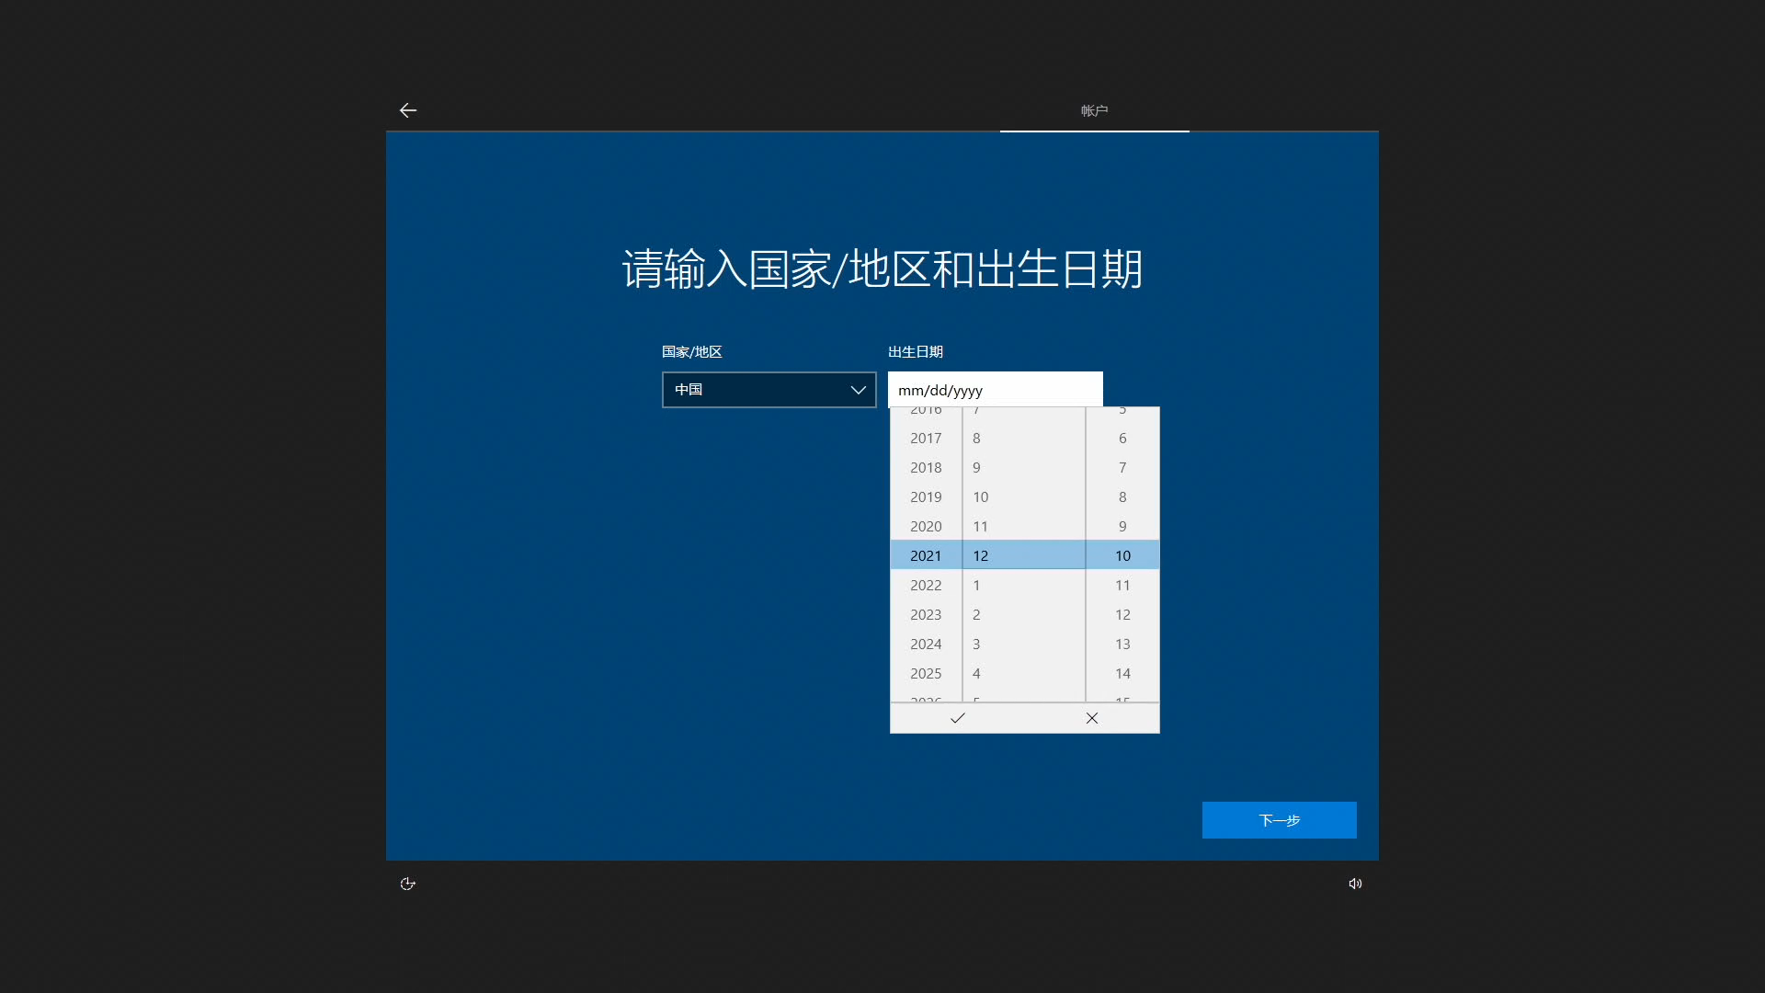This screenshot has height=993, width=1765.
Task: Pick day 14 in day column
Action: pyautogui.click(x=1122, y=673)
